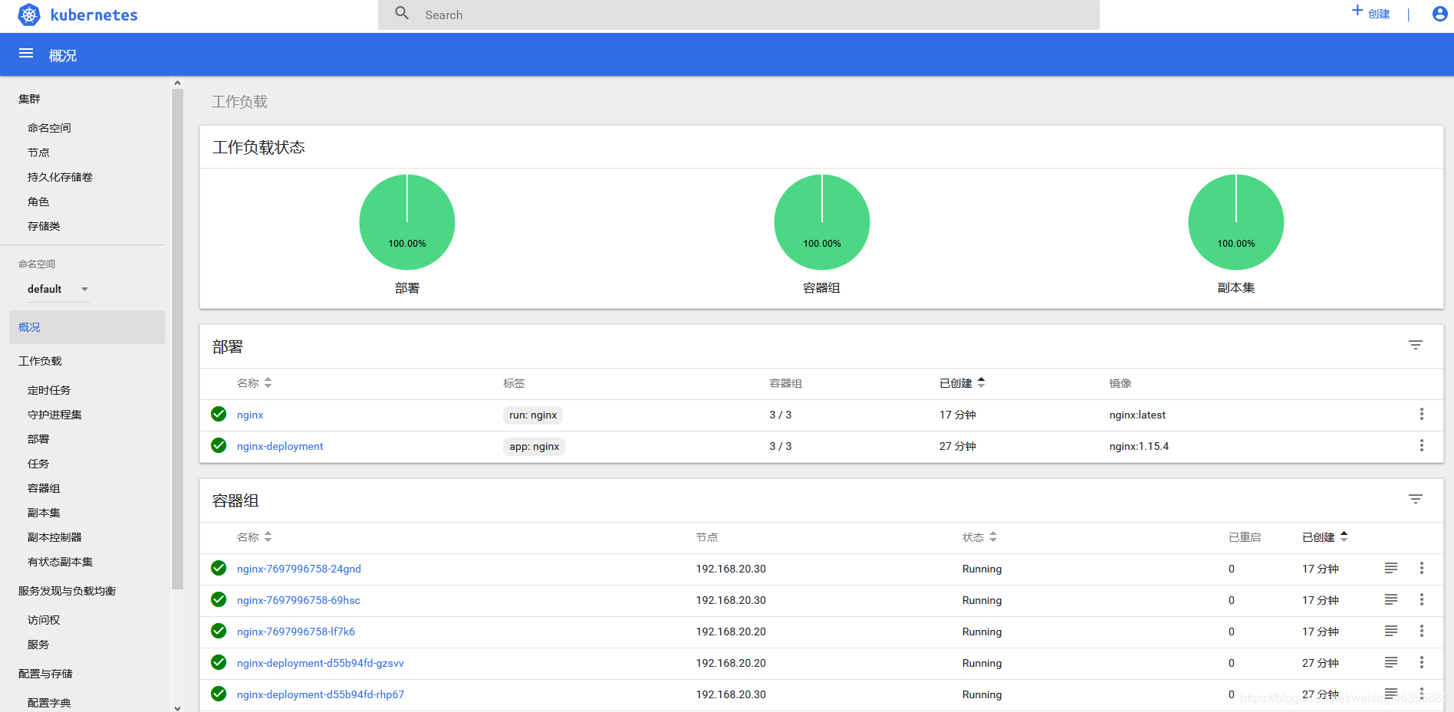Open pod nginx-7697996758-lf7k6
Image resolution: width=1454 pixels, height=712 pixels.
tap(296, 632)
